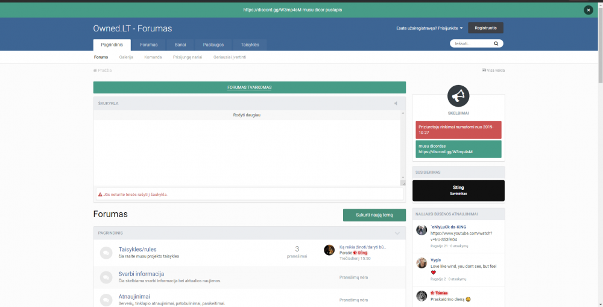Open oNlyLuCk da-KING's profile avatar
This screenshot has width=603, height=307.
[421, 230]
